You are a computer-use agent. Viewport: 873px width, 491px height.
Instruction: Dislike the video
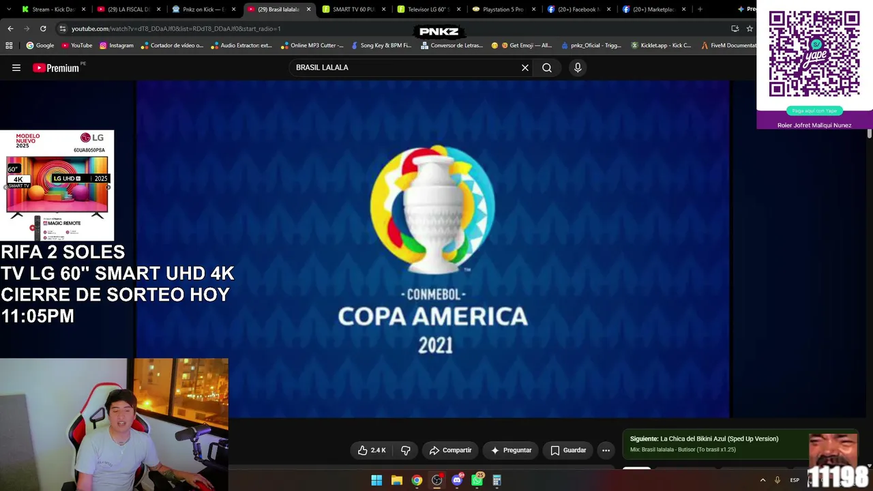[406, 450]
